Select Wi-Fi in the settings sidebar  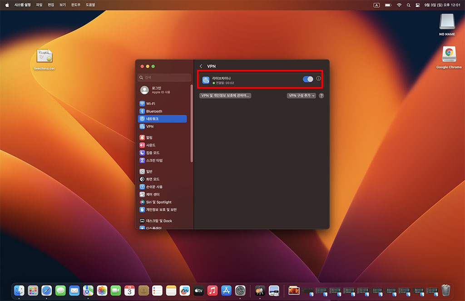coord(163,104)
